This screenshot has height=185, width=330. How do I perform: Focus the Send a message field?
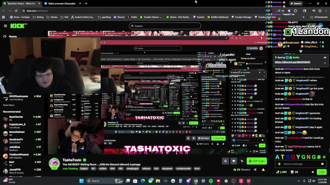pyautogui.click(x=300, y=164)
